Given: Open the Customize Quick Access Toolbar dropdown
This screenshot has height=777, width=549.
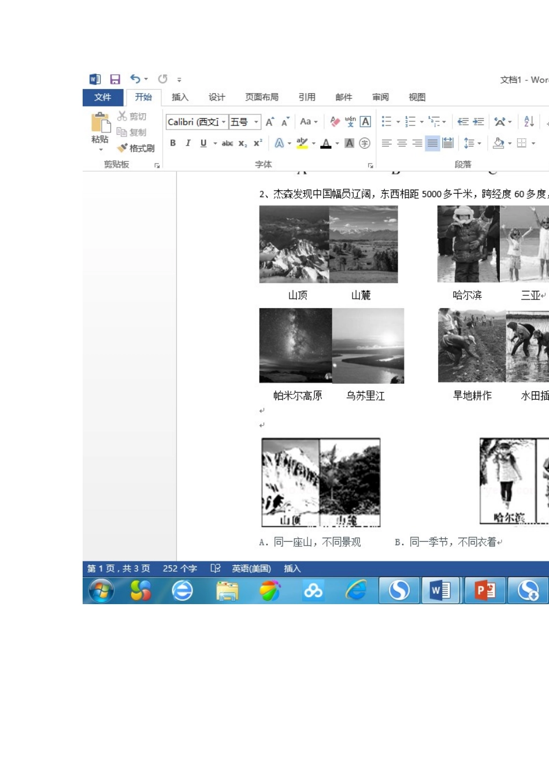Looking at the screenshot, I should click(179, 80).
